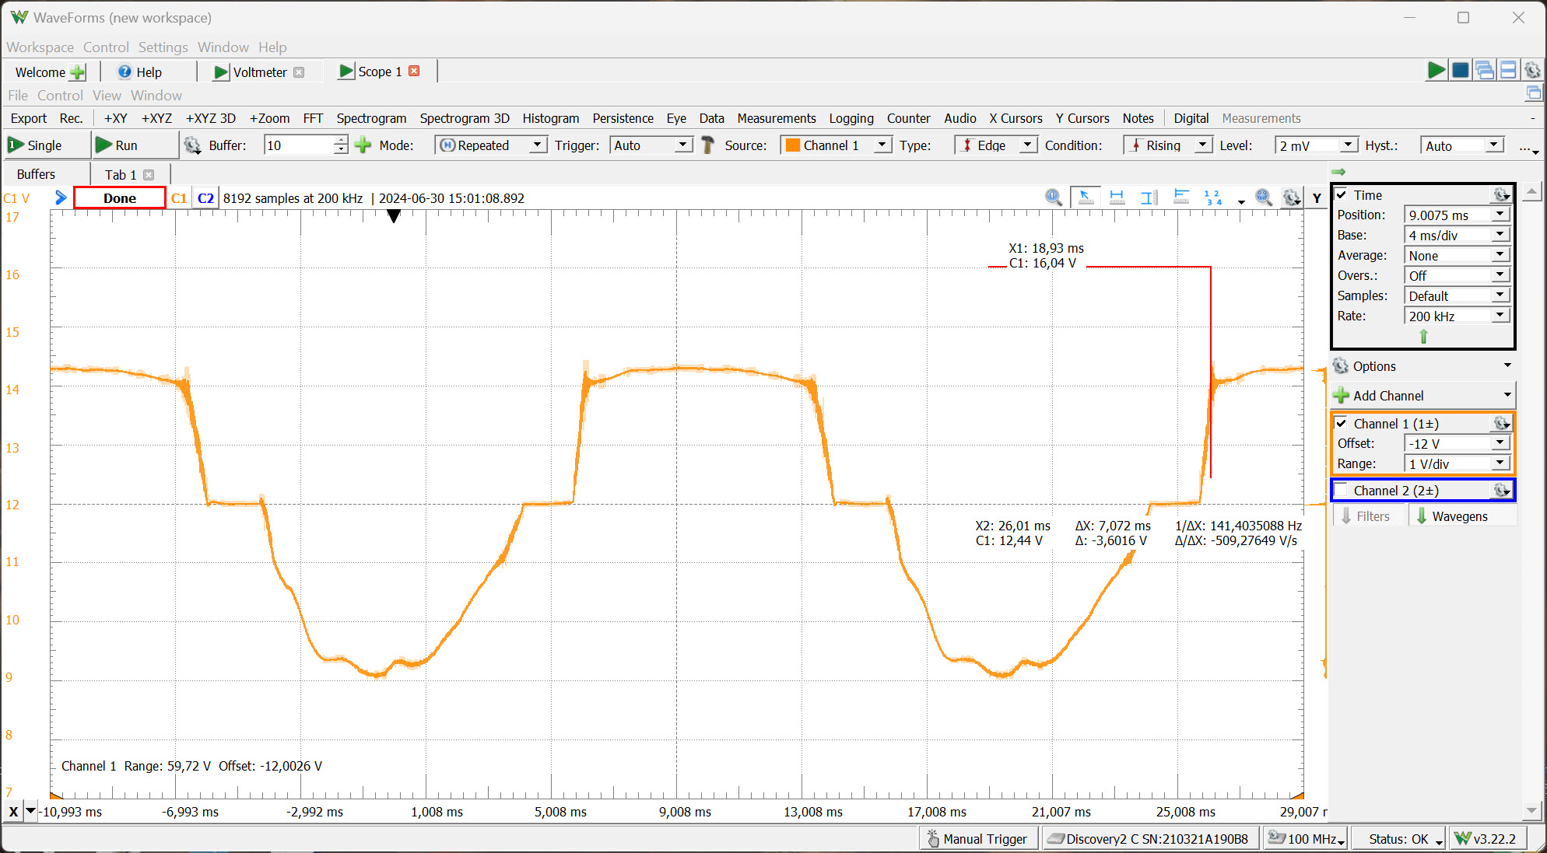Click the Y axis button above the plot
The width and height of the screenshot is (1547, 853).
(x=1317, y=198)
